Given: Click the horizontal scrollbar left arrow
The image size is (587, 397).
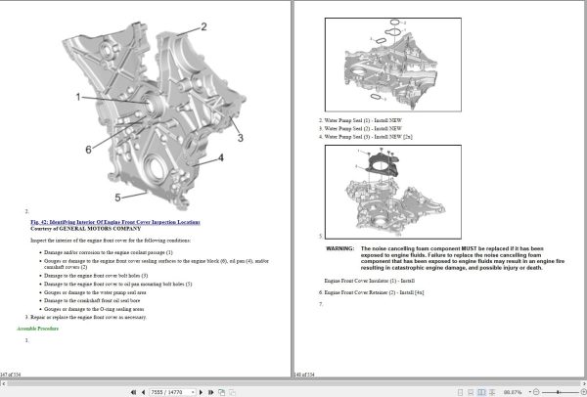Looking at the screenshot, I should pos(3,383).
